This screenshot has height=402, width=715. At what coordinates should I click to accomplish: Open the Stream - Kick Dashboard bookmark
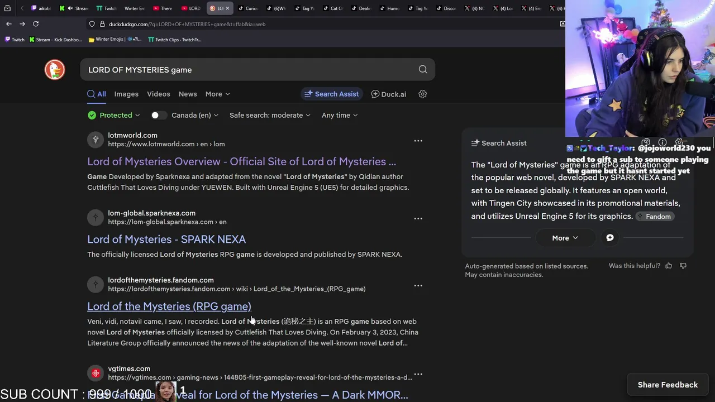click(55, 40)
